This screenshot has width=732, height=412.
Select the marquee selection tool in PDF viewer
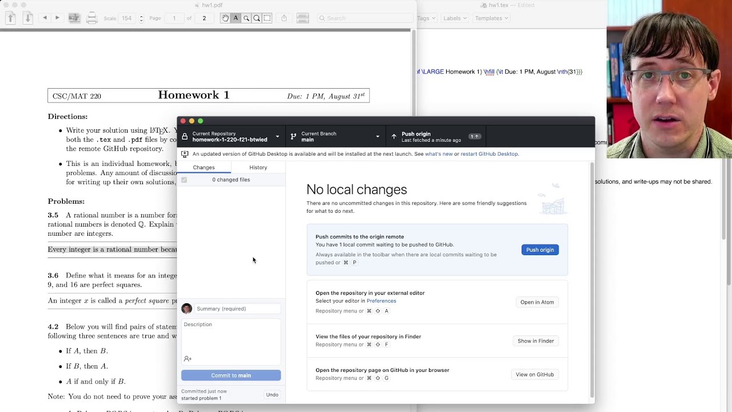(267, 18)
